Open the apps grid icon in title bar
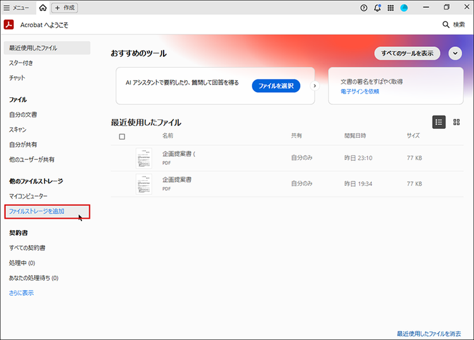This screenshot has height=340, width=474. coord(391,8)
